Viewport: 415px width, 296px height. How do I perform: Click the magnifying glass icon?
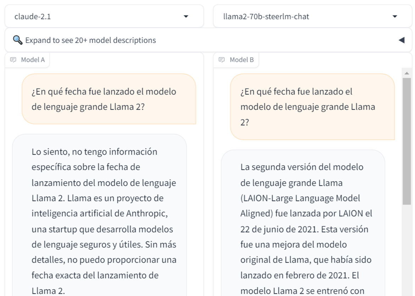click(x=17, y=40)
